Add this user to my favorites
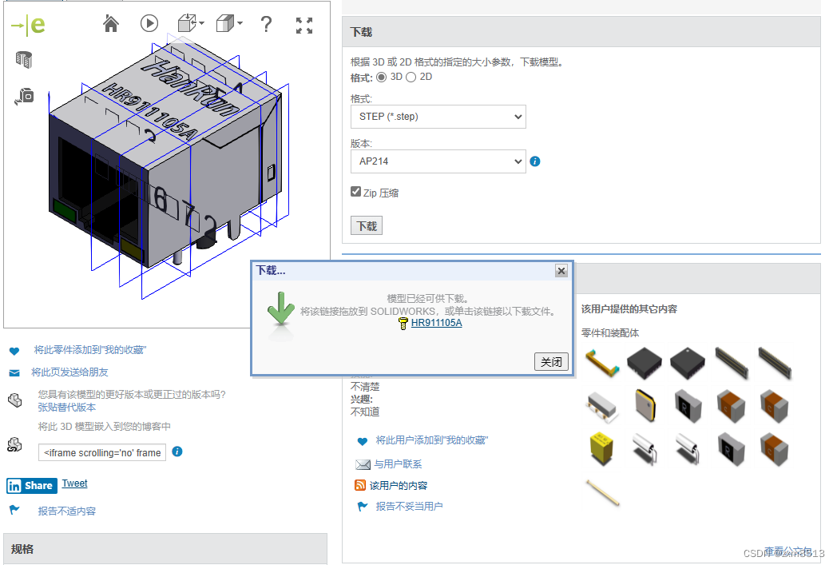This screenshot has height=565, width=837. 432,440
